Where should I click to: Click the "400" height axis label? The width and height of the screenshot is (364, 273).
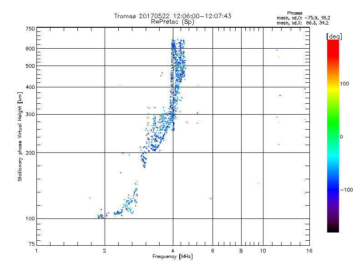[x=30, y=87]
